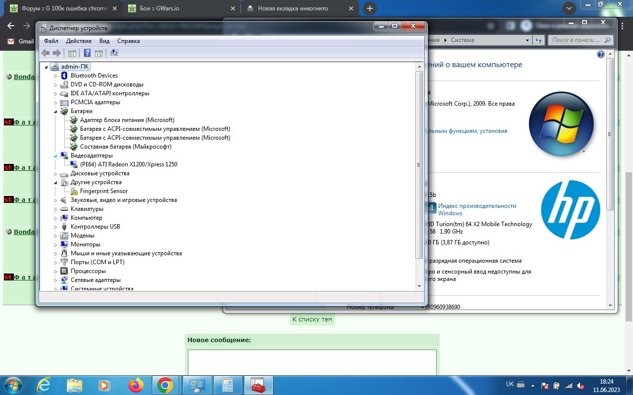
Task: Select the Bluetooth Devices icon in tree
Action: (x=64, y=76)
